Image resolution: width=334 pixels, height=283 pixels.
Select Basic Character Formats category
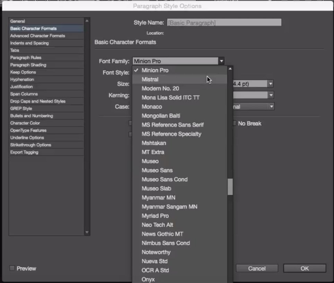46,28
